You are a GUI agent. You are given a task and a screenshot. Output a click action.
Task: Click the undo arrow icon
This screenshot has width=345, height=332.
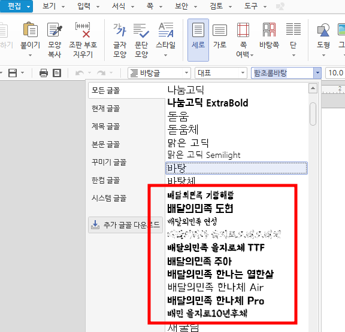(80, 73)
